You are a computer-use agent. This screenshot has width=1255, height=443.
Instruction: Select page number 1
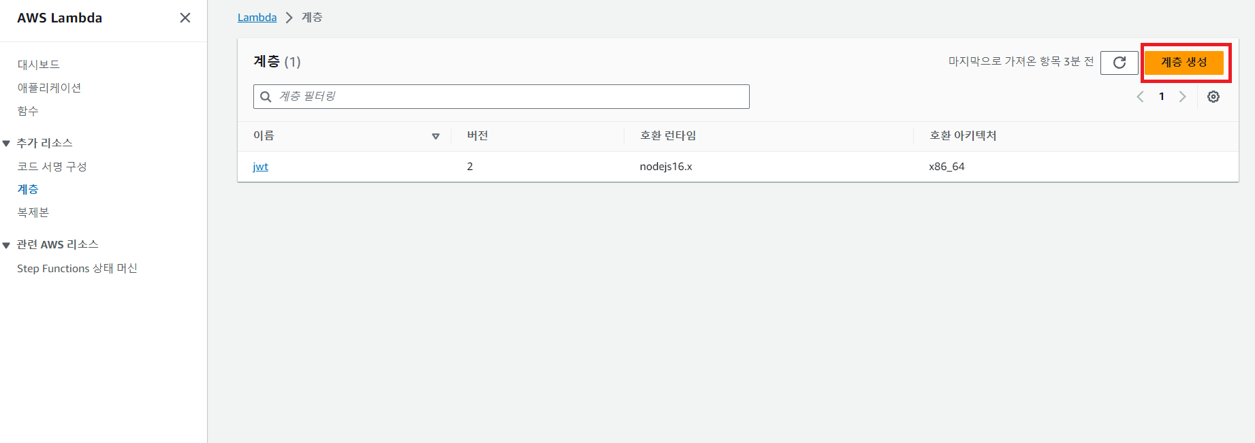point(1162,97)
